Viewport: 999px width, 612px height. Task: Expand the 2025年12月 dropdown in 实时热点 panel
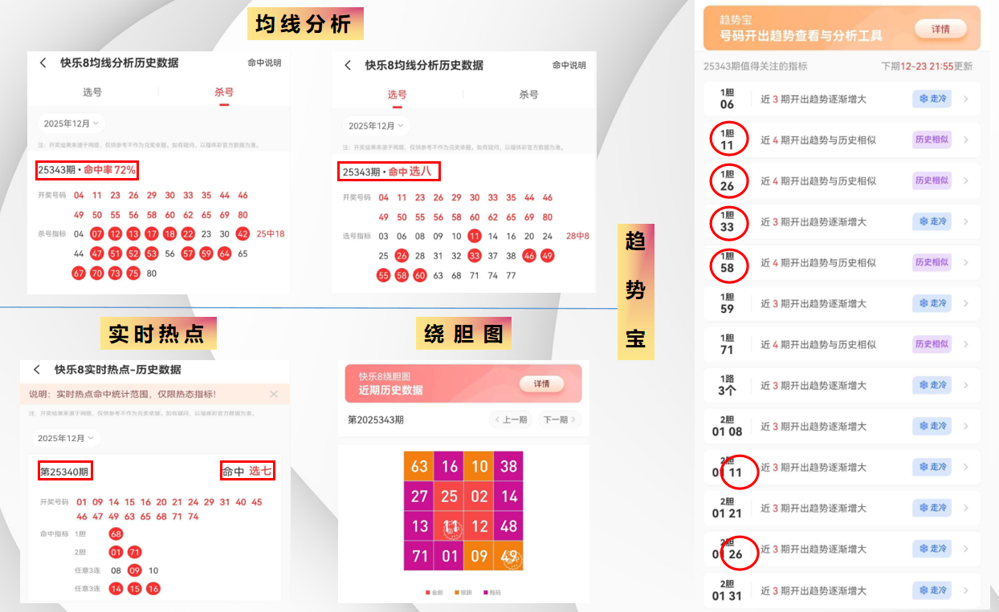pos(68,438)
